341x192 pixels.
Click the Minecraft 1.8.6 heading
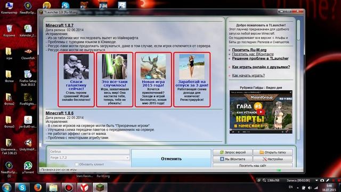(x=59, y=113)
